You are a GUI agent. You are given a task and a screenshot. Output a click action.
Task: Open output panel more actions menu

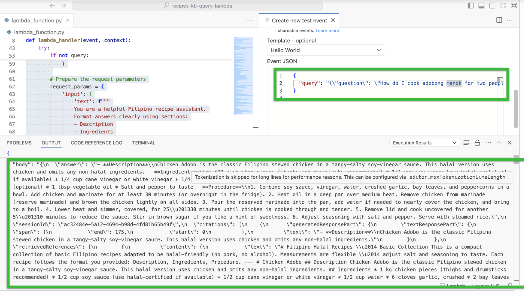pos(488,143)
